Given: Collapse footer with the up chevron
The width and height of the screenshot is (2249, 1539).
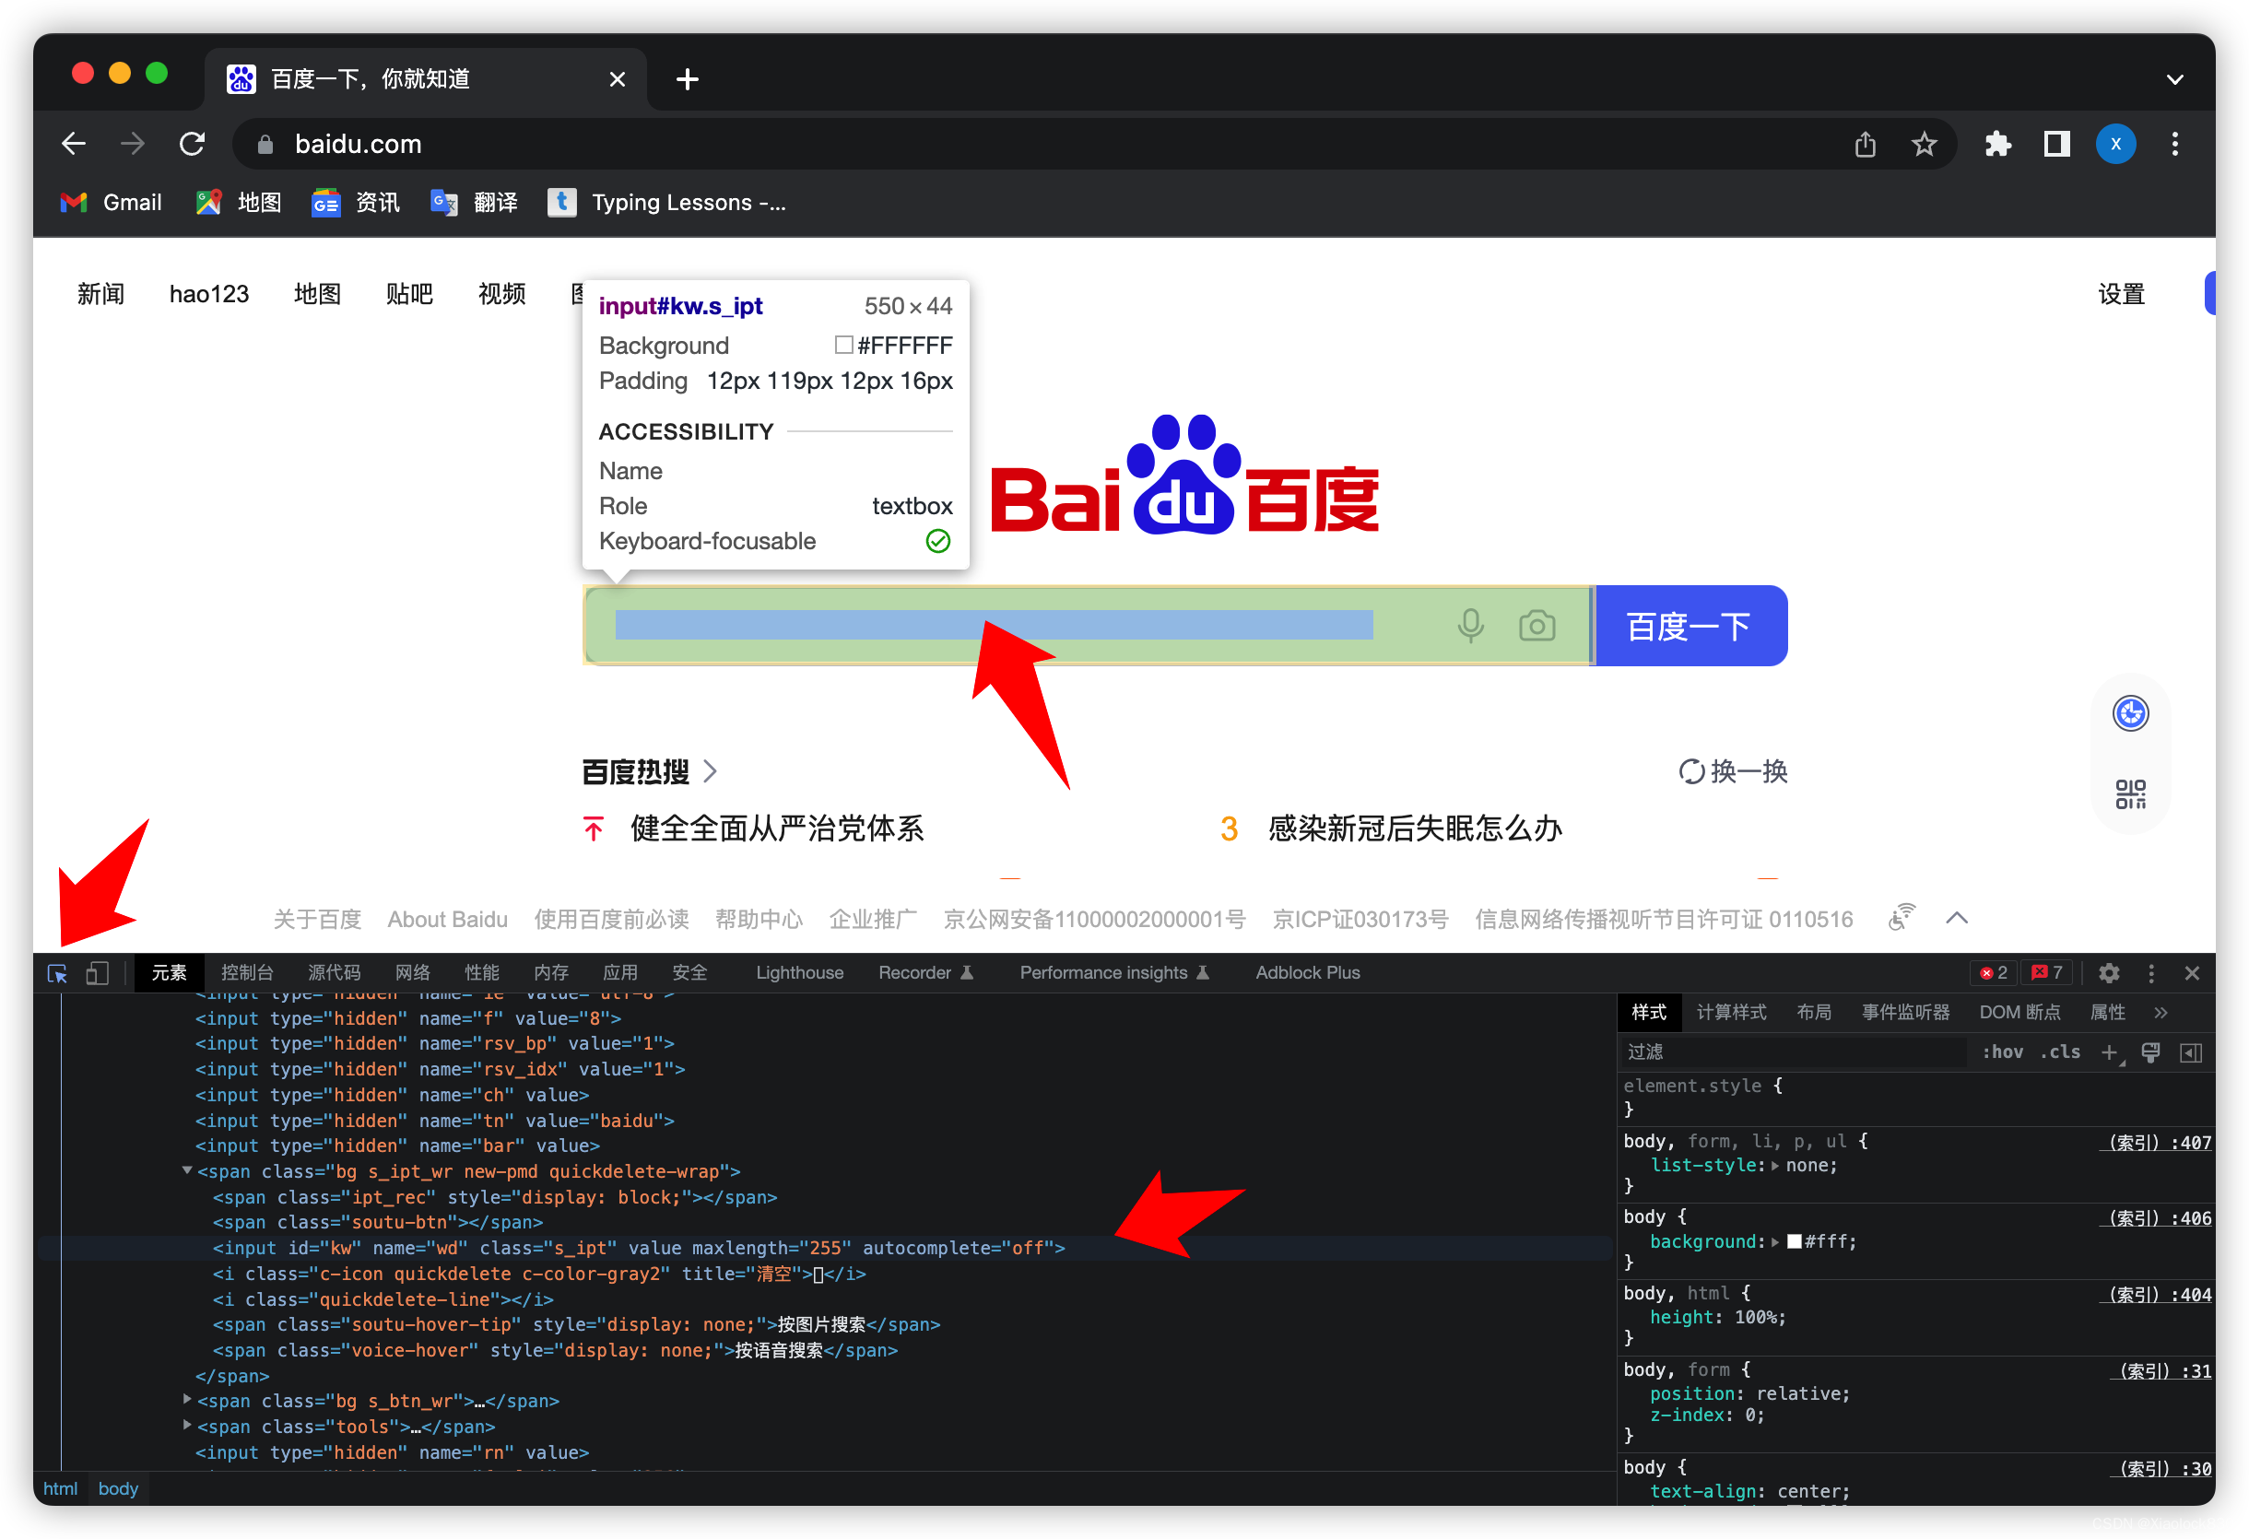Looking at the screenshot, I should 1957,918.
